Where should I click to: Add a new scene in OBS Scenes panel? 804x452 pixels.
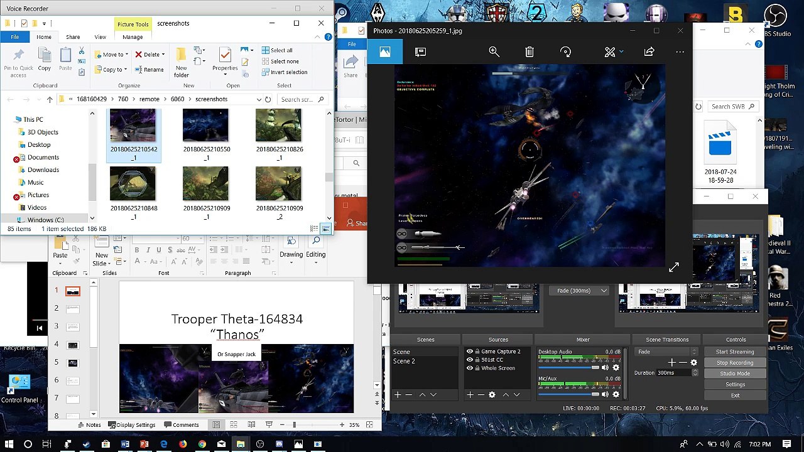point(398,395)
